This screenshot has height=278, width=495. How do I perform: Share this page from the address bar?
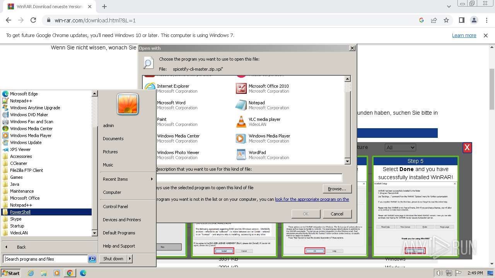click(x=434, y=20)
